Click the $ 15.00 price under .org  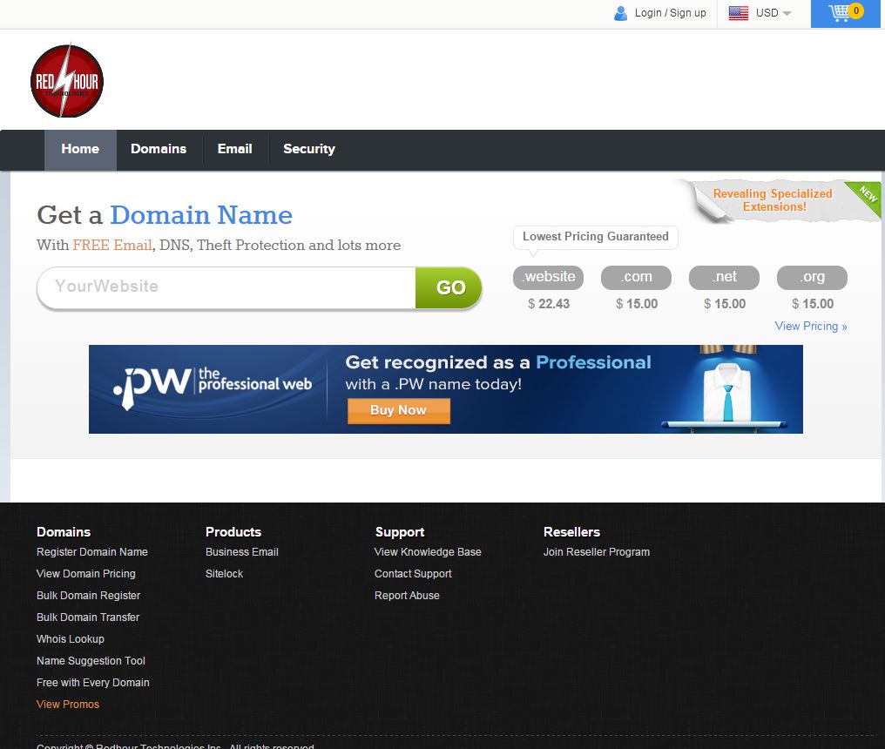pos(813,304)
